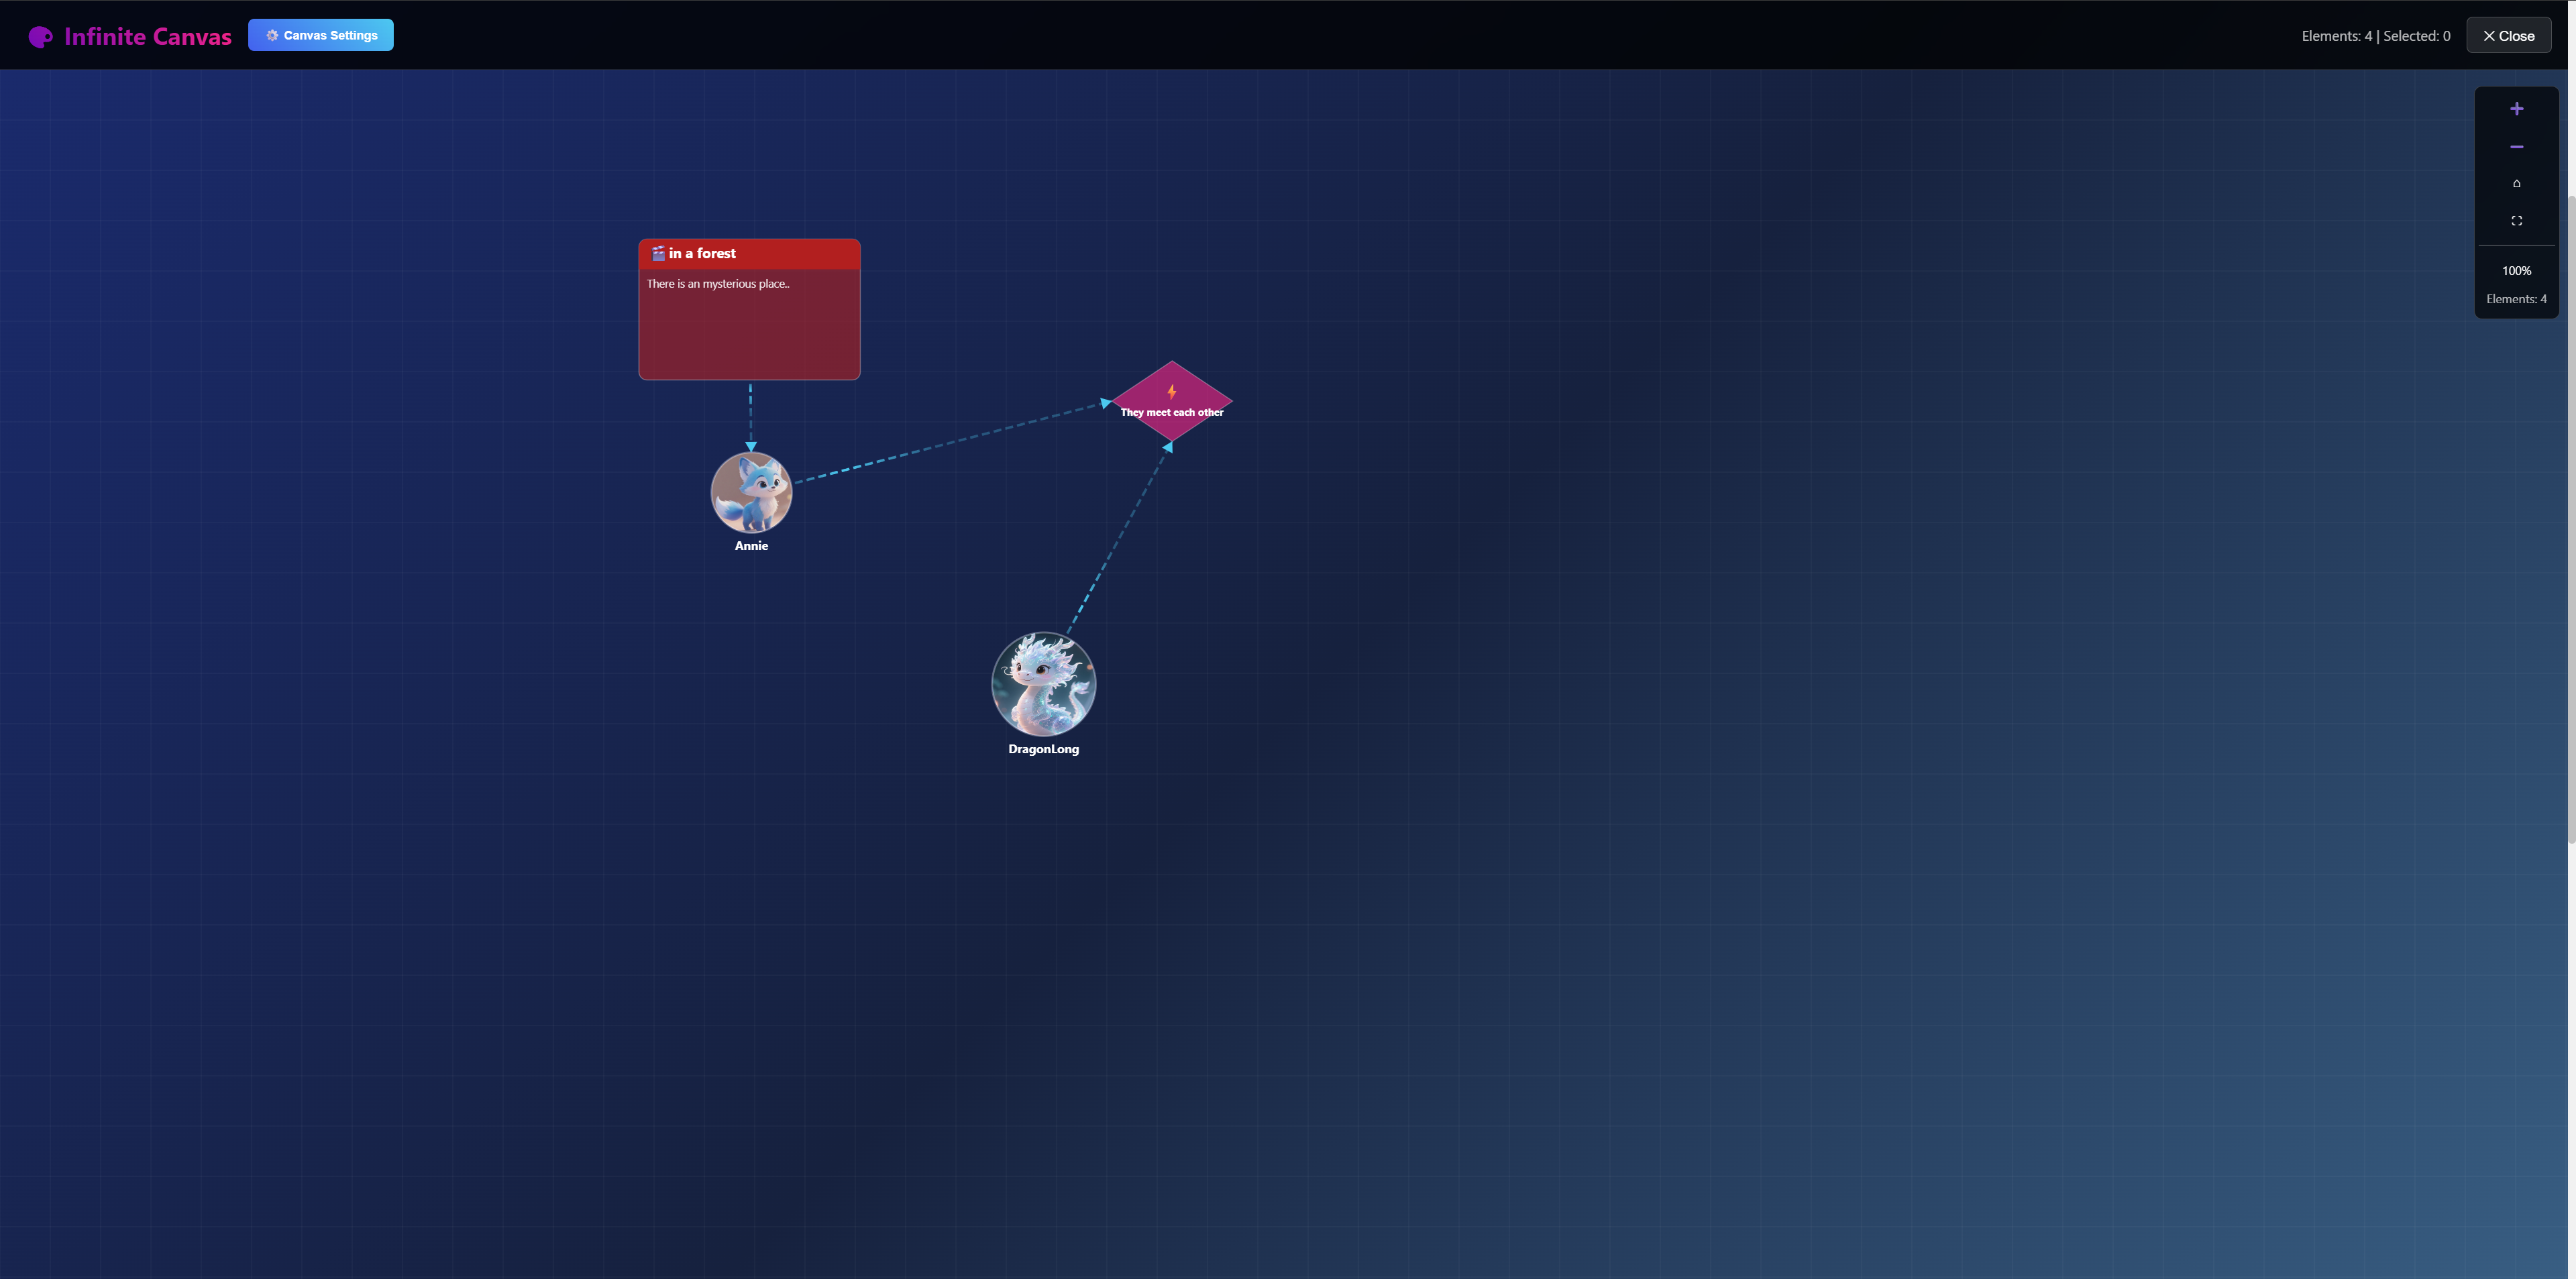
Task: Click the gear icon in Canvas Settings
Action: [x=272, y=35]
